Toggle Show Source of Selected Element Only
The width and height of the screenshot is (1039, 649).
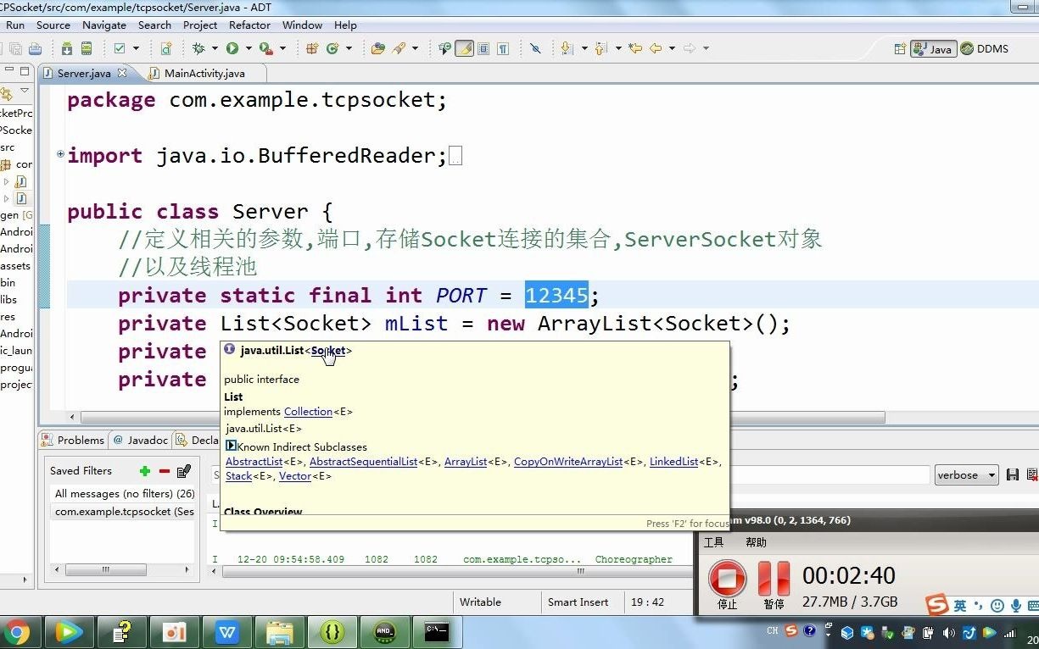(483, 48)
